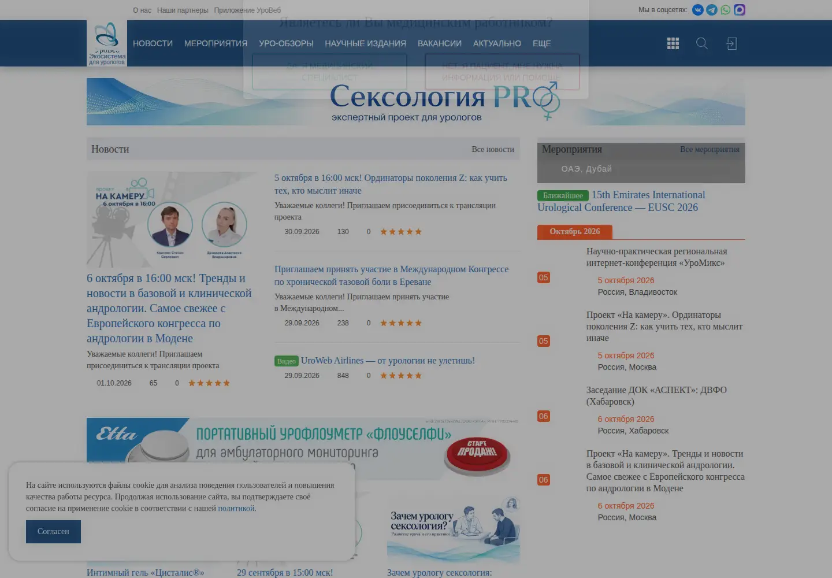
Task: Open the Тренды и новости андрологии headline
Action: (x=170, y=308)
